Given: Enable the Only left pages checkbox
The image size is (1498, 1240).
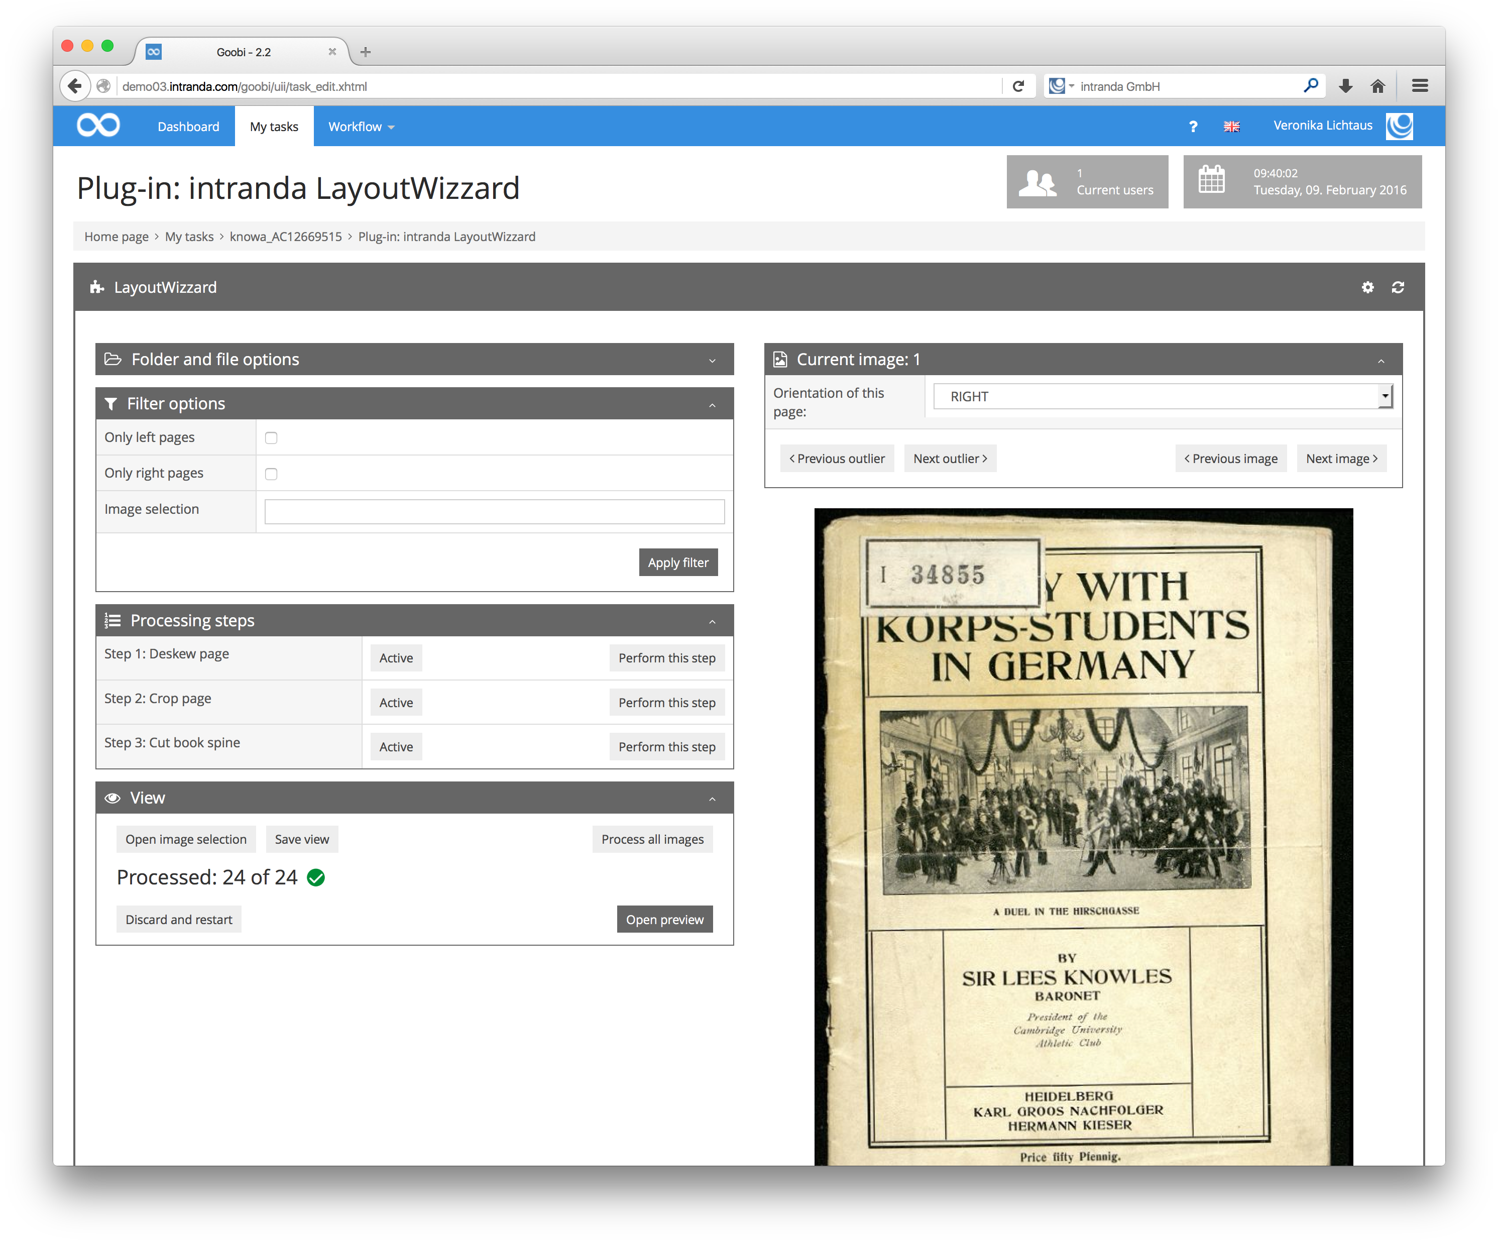Looking at the screenshot, I should [x=271, y=438].
